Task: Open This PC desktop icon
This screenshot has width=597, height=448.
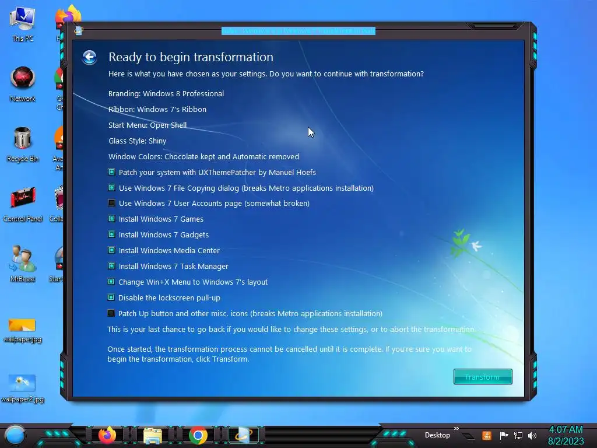Action: click(23, 24)
